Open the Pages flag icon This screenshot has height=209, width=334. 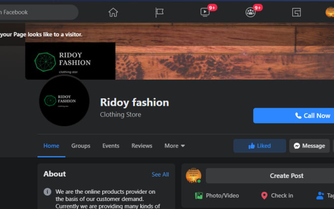159,12
